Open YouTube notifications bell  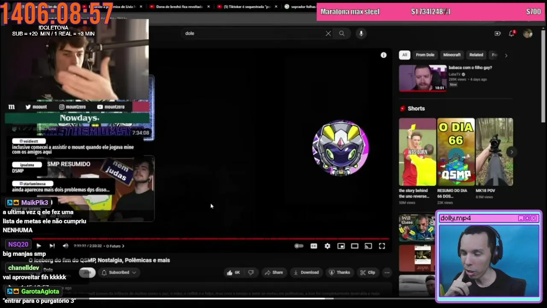pos(512,33)
